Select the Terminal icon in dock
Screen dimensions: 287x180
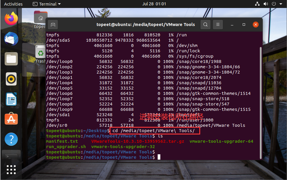click(x=11, y=155)
